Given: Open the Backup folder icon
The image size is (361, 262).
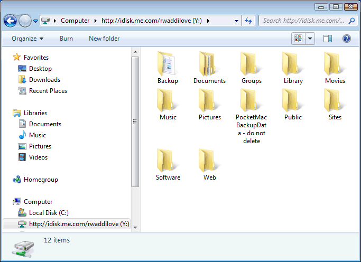Looking at the screenshot, I should (x=168, y=64).
